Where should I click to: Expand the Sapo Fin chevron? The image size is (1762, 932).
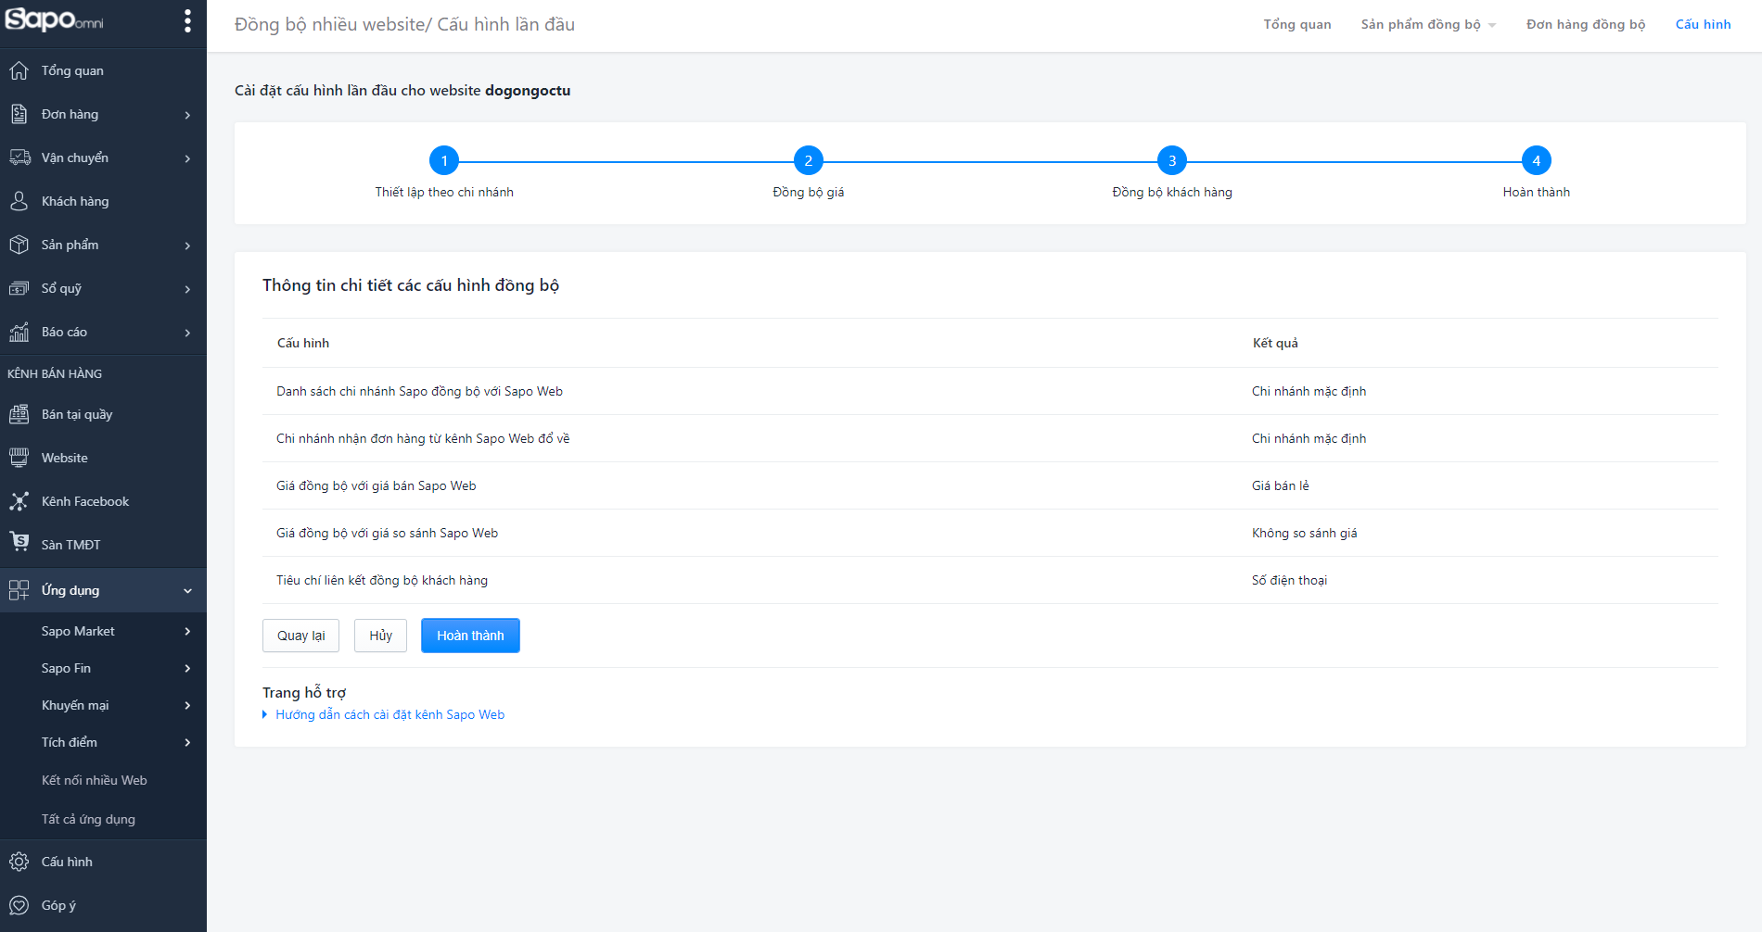pos(188,669)
